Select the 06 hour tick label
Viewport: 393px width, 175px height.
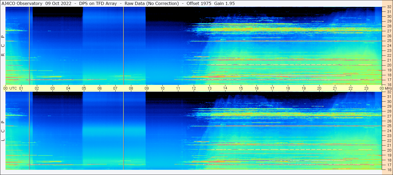pos(100,88)
